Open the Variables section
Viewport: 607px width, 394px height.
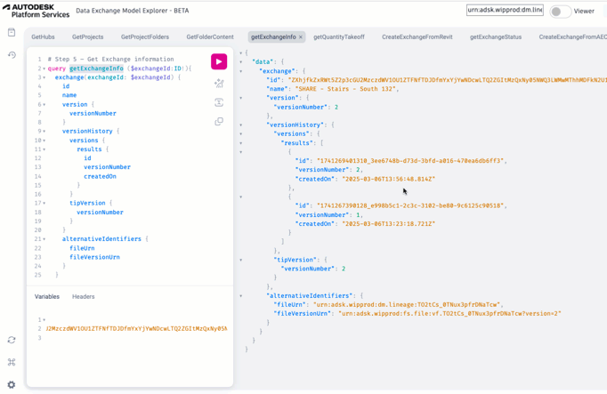click(47, 296)
